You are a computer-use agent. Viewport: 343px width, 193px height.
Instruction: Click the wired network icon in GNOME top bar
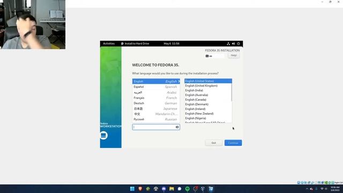click(228, 44)
